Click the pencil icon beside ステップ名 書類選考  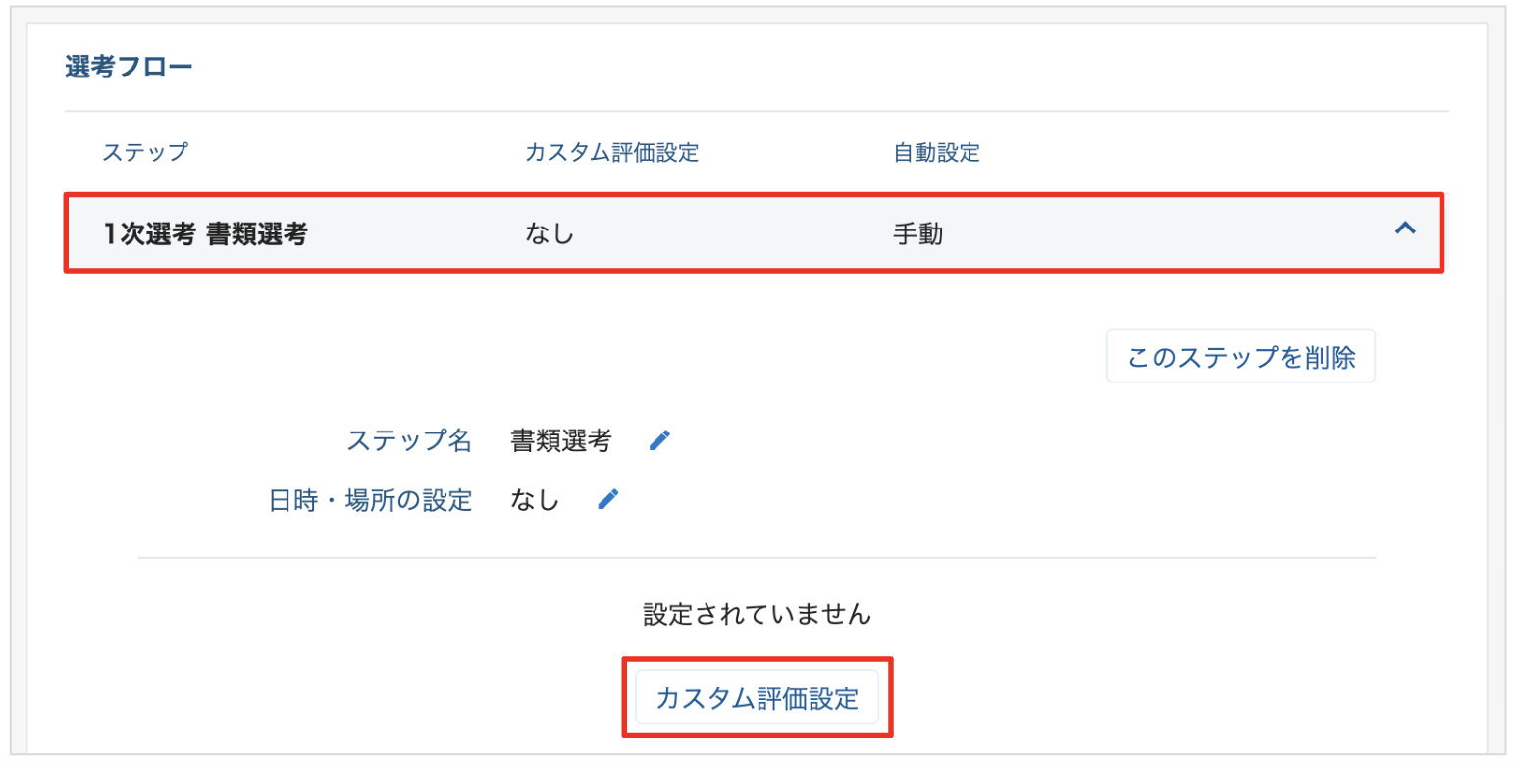tap(660, 441)
